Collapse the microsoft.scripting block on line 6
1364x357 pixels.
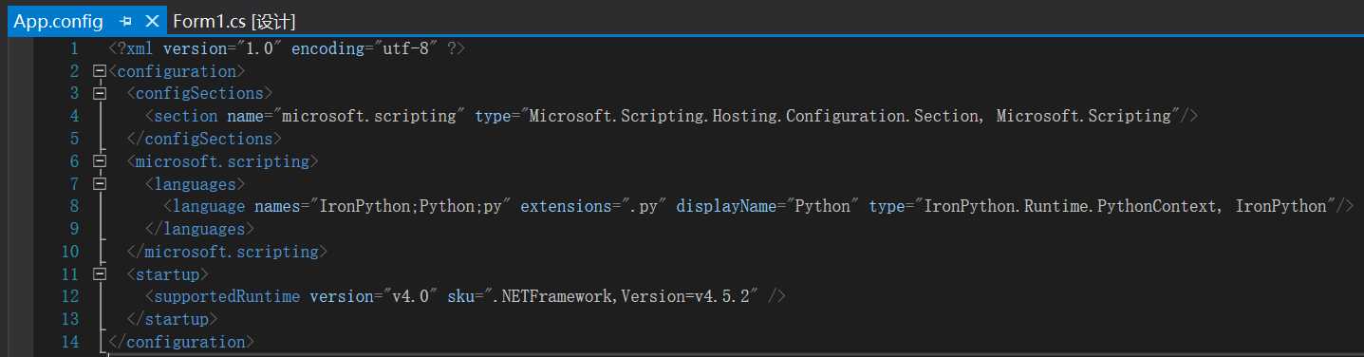pyautogui.click(x=99, y=161)
